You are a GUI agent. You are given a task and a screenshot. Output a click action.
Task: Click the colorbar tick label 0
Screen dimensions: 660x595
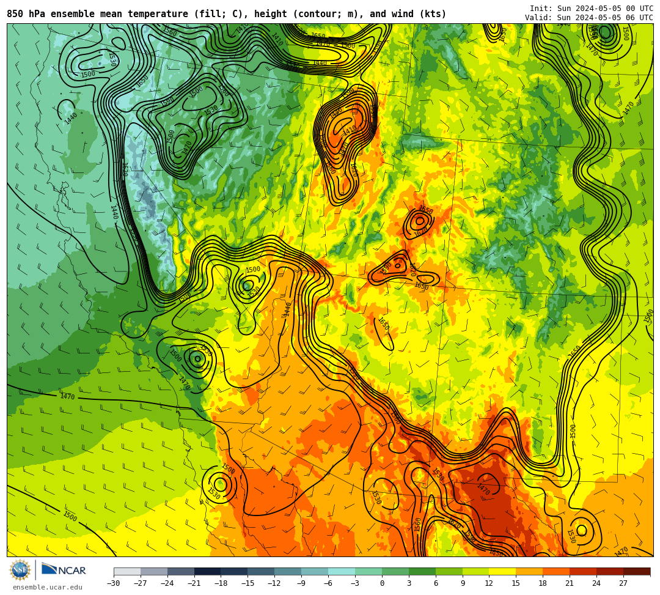[x=382, y=583]
